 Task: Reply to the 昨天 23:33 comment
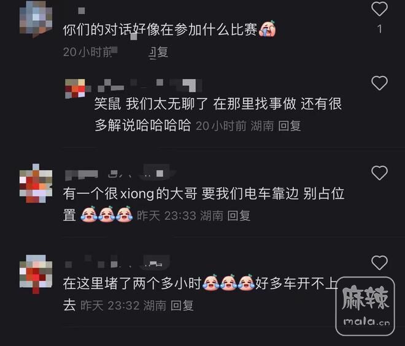(239, 216)
